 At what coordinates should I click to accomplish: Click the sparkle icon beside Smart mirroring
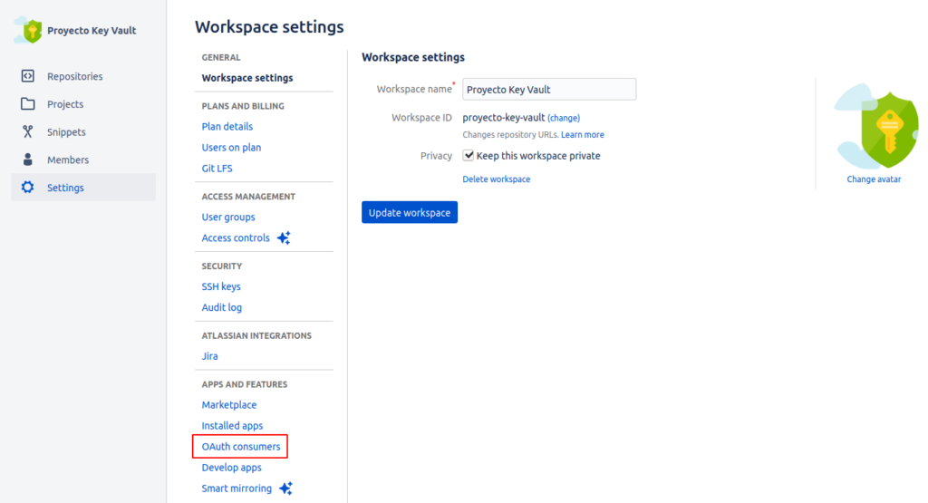285,488
